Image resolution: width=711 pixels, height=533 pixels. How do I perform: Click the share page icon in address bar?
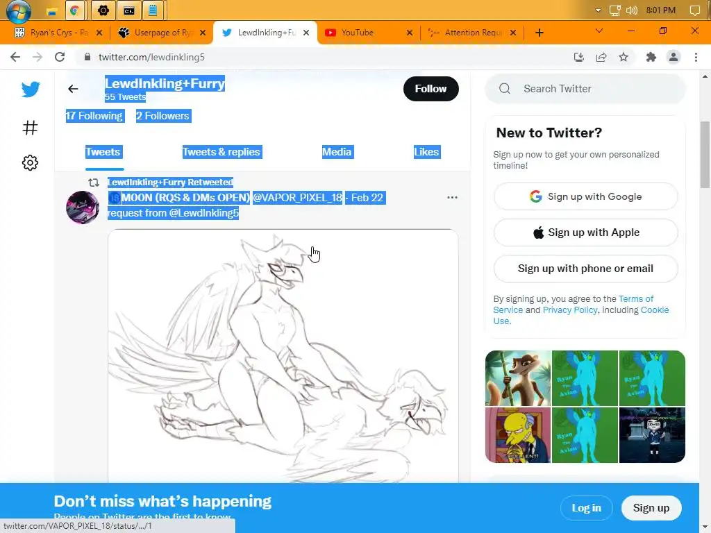tap(601, 57)
